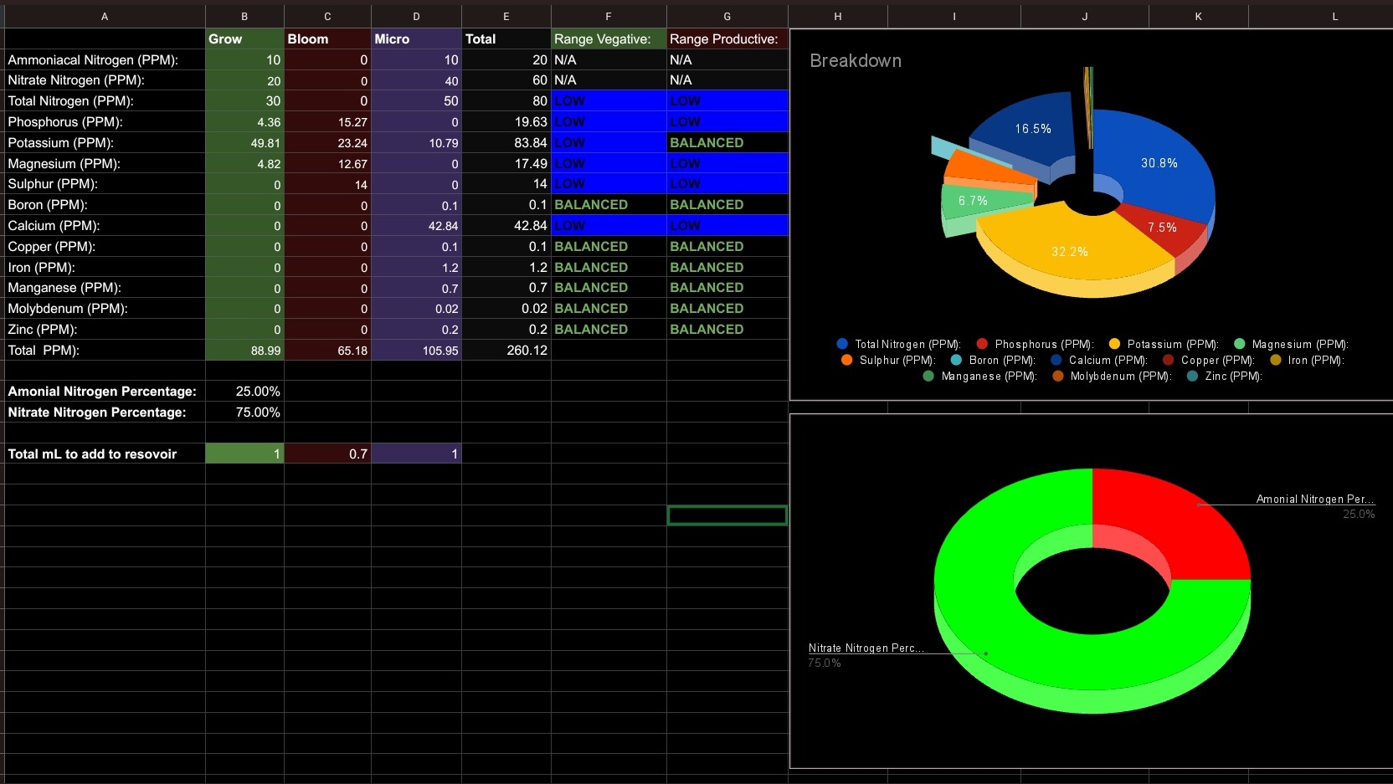The width and height of the screenshot is (1393, 784).
Task: Click Potassium Range Productive BALANCED cell
Action: pyautogui.click(x=727, y=143)
